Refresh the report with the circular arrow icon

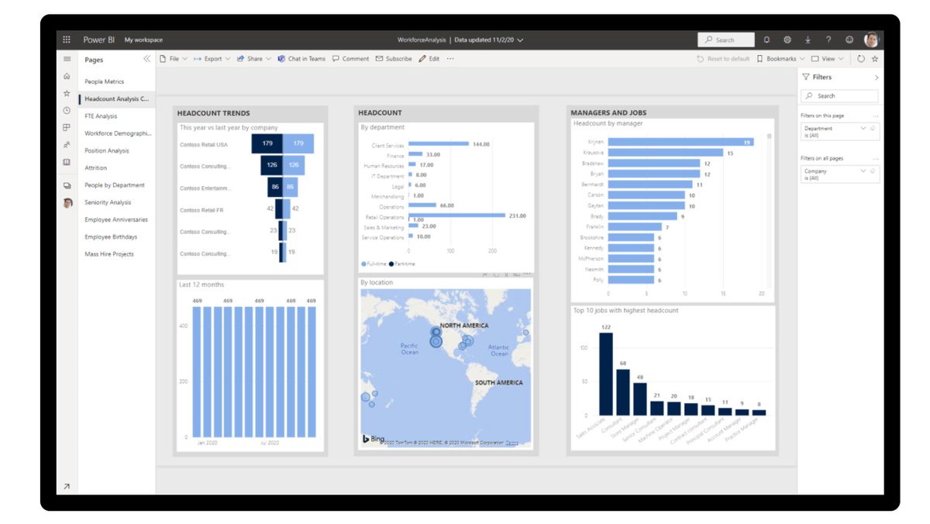coord(861,58)
